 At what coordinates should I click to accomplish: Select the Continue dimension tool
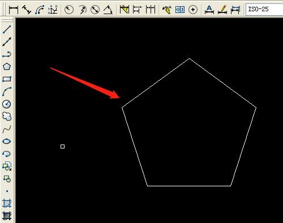(151, 10)
